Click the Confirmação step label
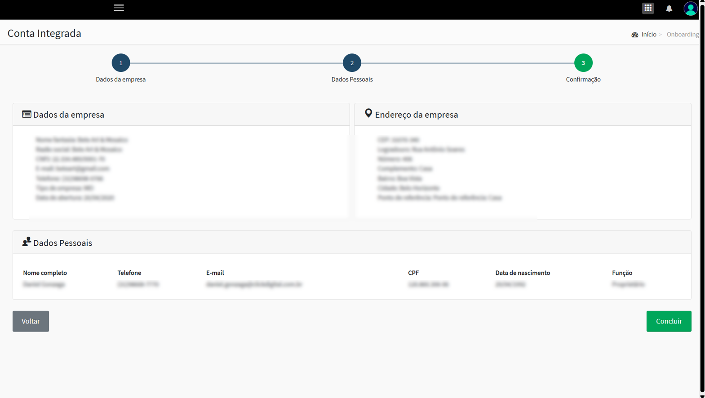The height and width of the screenshot is (398, 705). [x=583, y=80]
